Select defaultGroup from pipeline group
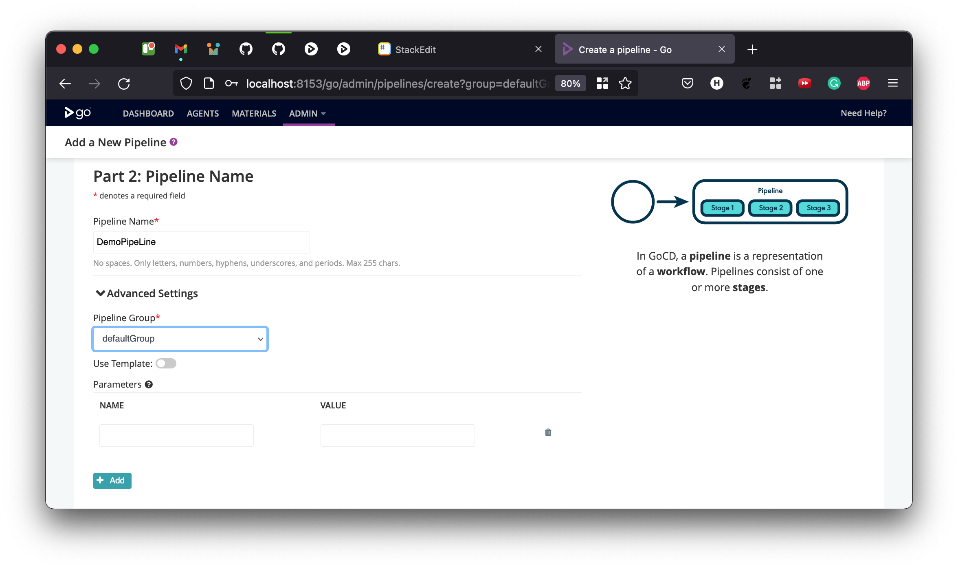 coord(180,338)
